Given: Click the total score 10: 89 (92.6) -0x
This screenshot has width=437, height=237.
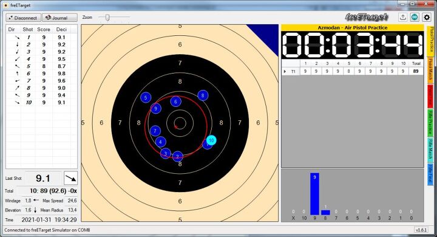Looking at the screenshot, I should 53,191.
